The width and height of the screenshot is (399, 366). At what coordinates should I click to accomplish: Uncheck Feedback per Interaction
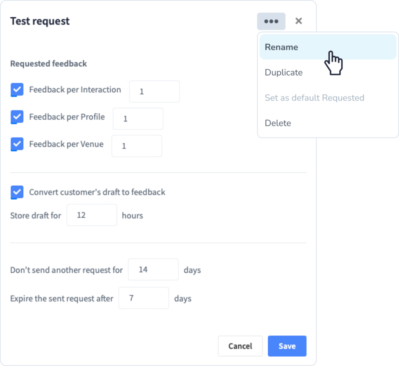coord(17,90)
